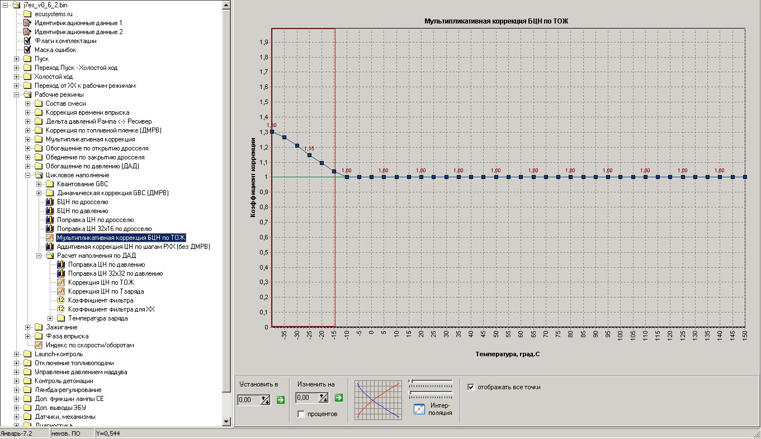This screenshot has height=439, width=761.
Task: Select the Контроль детонации tree item
Action: coord(64,381)
